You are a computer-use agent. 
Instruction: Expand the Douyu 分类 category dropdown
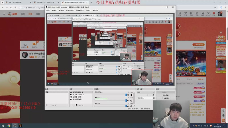pos(38,14)
